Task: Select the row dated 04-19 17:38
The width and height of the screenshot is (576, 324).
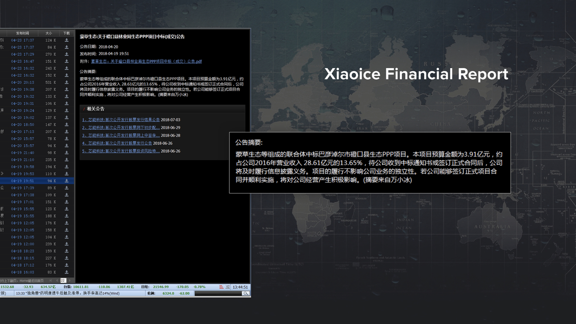Action: click(37, 195)
